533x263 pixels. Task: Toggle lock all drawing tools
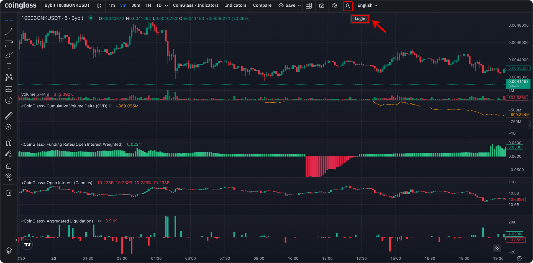click(x=9, y=166)
